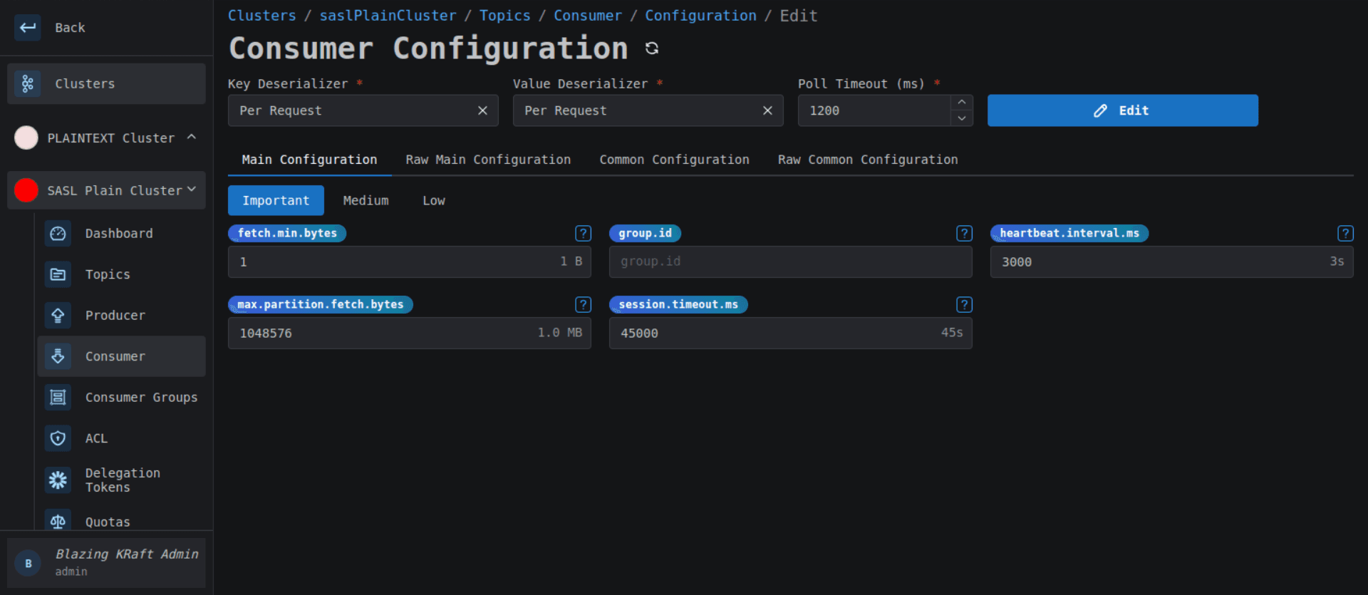
Task: Click the max.partition.fetch.bytes value field
Action: point(409,333)
